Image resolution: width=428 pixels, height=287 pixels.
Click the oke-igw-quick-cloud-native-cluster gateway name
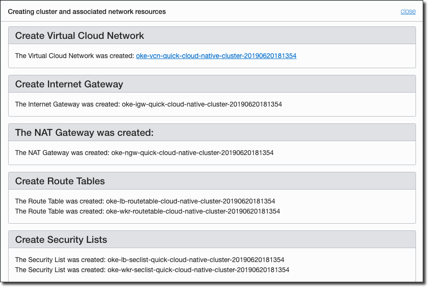[202, 104]
